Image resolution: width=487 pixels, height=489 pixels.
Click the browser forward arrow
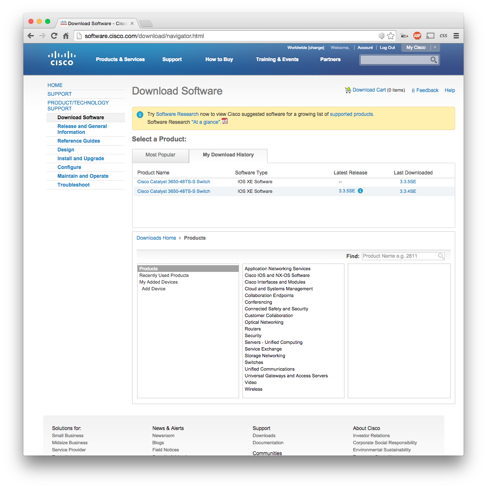click(42, 36)
